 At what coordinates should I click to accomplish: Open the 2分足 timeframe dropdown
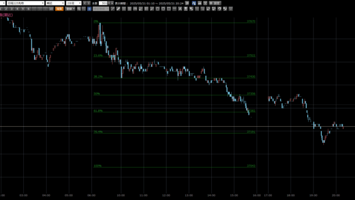74,3
